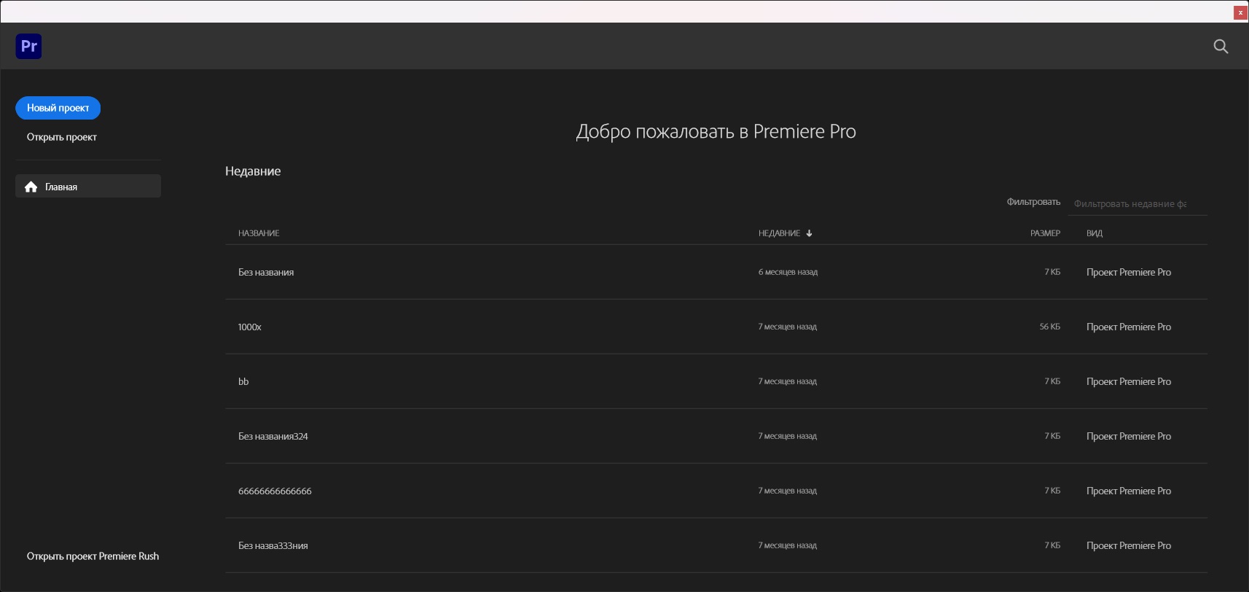Screen dimensions: 1249x592
Task: Sort by НАЗВАНИЕ column header
Action: coord(259,233)
